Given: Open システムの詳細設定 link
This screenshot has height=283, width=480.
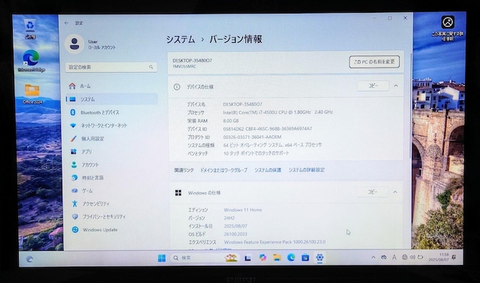Looking at the screenshot, I should coord(307,170).
